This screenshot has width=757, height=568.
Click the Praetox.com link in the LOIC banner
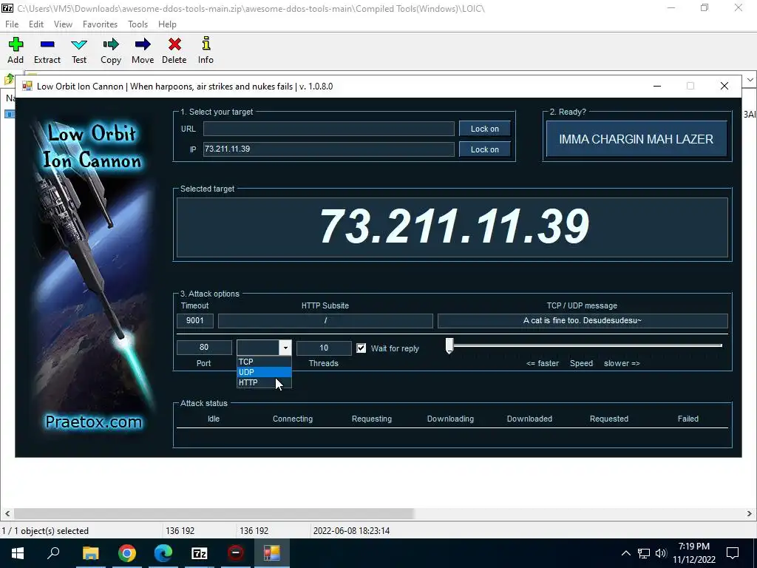tap(94, 422)
